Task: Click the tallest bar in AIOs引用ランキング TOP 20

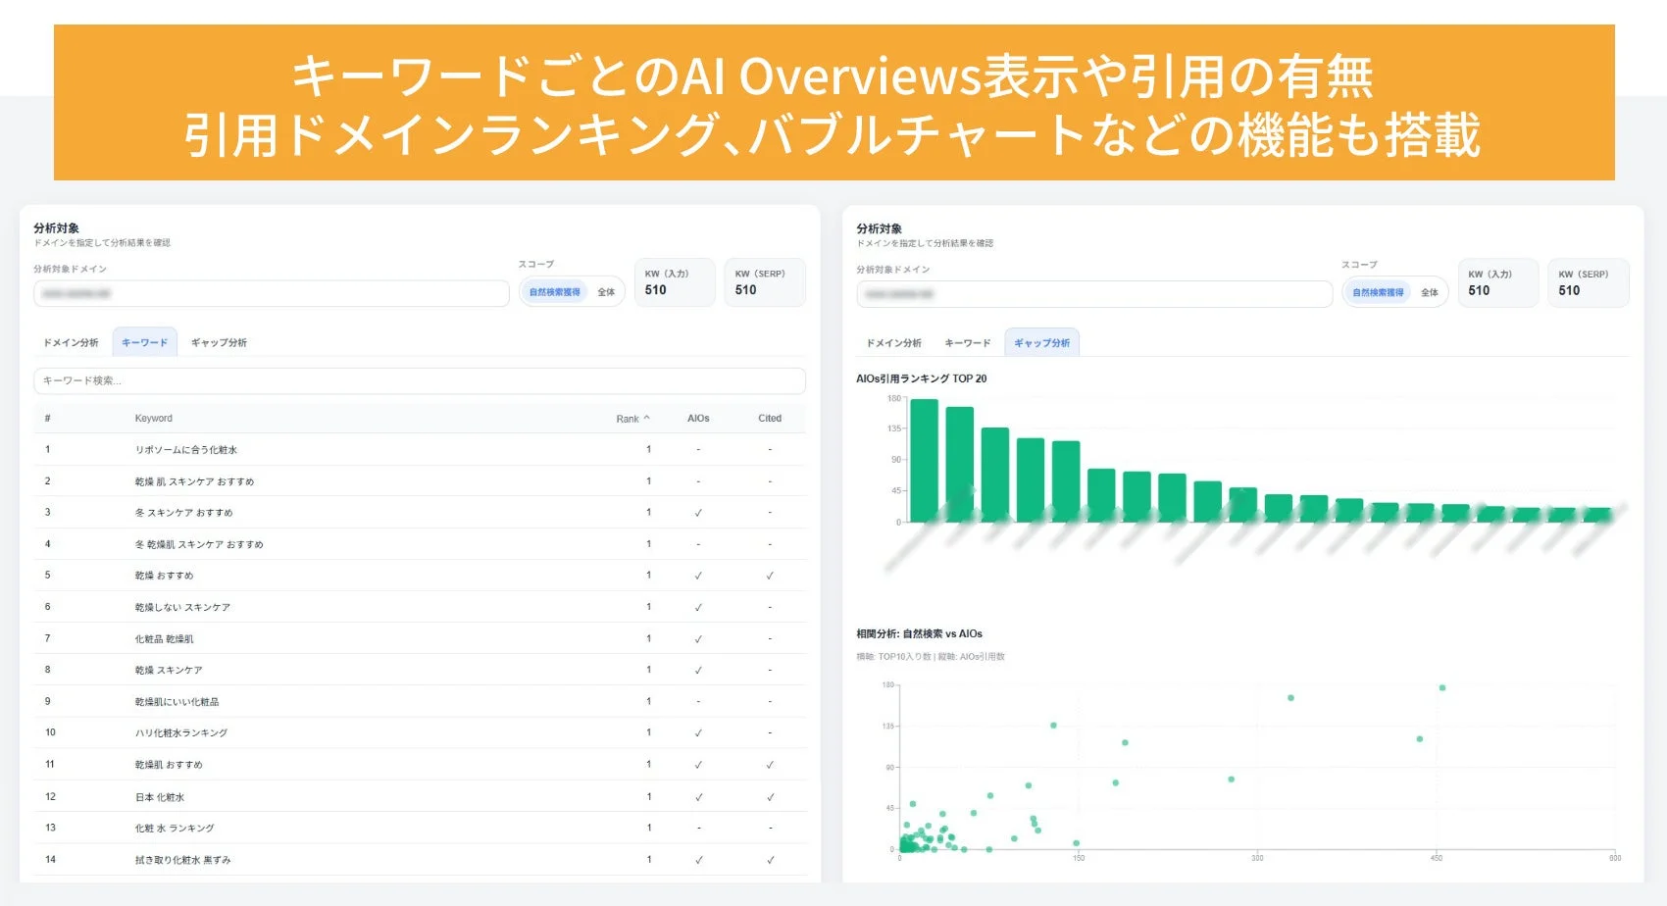Action: tap(923, 461)
